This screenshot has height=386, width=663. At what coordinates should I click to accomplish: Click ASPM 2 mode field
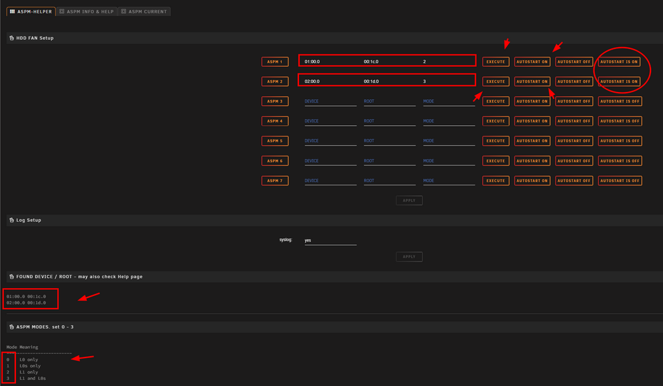point(449,81)
